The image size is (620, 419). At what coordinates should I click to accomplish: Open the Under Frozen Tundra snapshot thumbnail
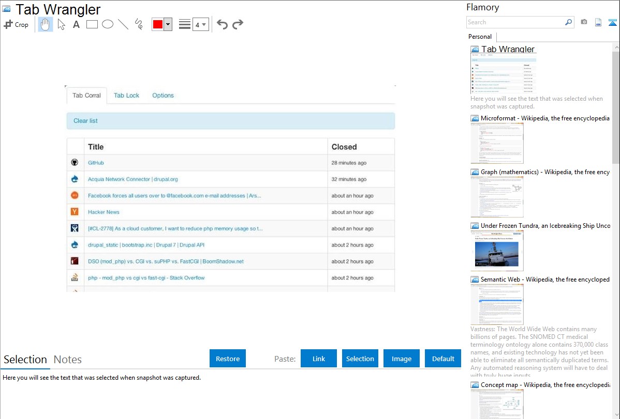pyautogui.click(x=497, y=251)
